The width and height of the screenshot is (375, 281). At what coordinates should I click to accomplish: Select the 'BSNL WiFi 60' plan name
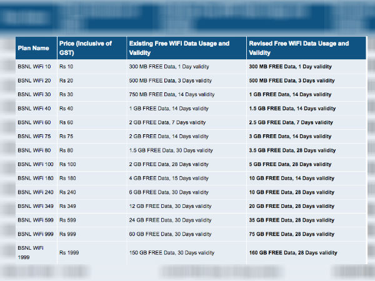34,122
